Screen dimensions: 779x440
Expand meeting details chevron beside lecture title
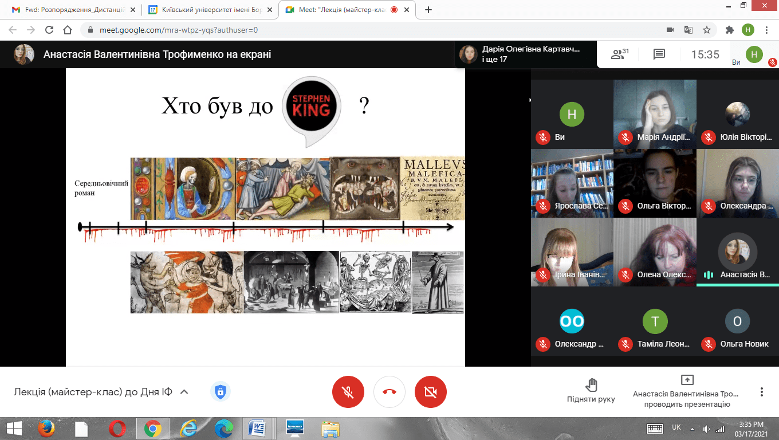pyautogui.click(x=184, y=392)
